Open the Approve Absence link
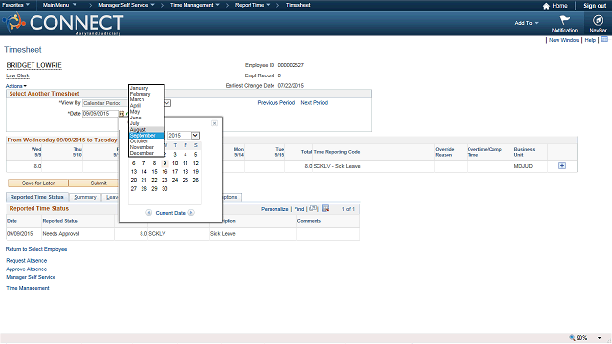 tap(26, 269)
